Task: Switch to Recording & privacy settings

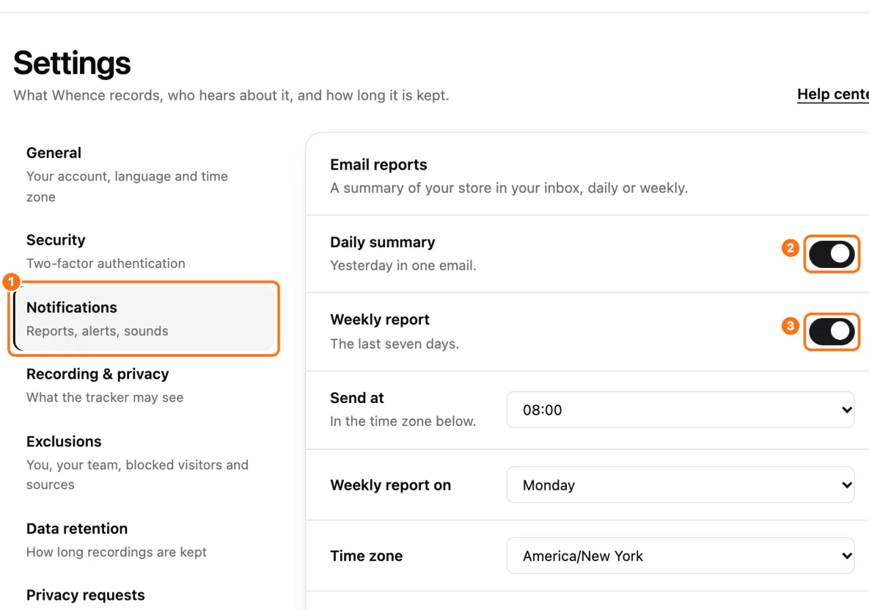Action: coord(144,385)
